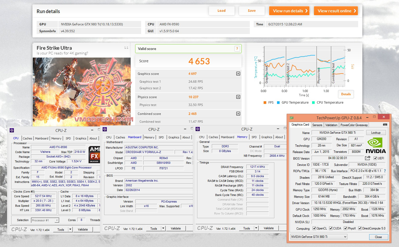Click the AMD FX logo in CPU-Z

point(94,154)
